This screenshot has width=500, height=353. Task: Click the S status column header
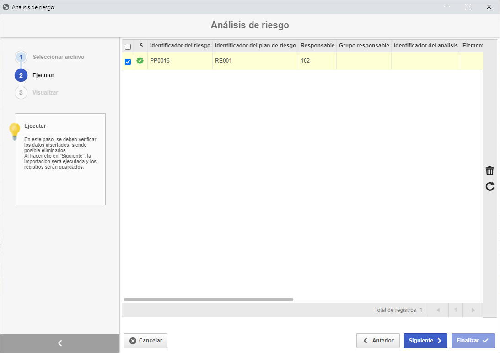click(x=141, y=46)
